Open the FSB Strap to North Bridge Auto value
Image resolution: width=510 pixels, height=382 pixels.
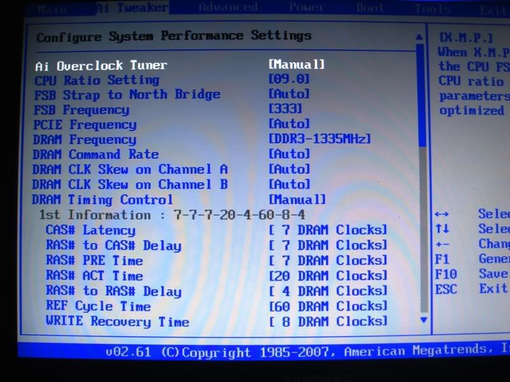tap(289, 94)
